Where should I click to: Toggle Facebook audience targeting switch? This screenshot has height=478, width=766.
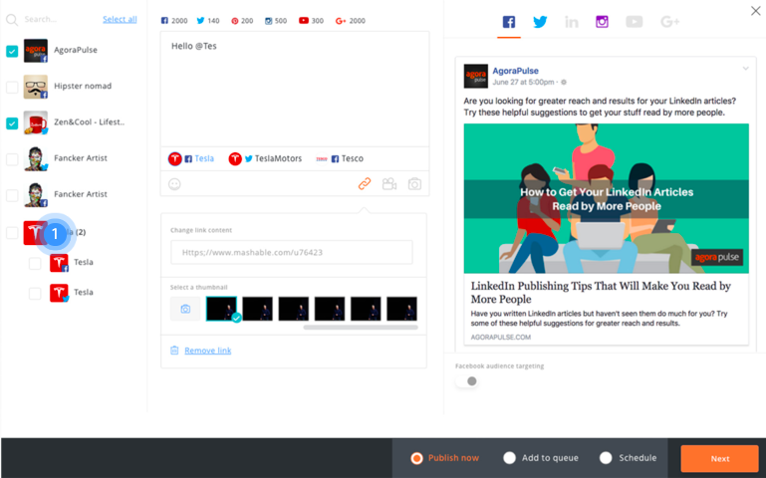pos(467,380)
